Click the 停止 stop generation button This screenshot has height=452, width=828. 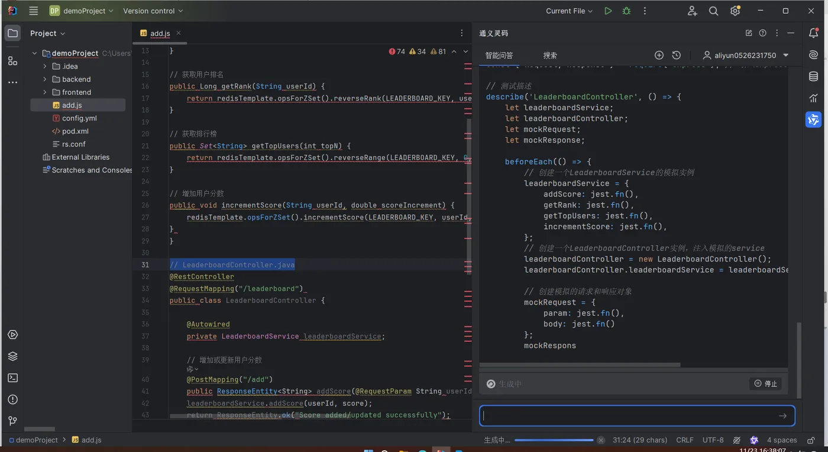766,383
